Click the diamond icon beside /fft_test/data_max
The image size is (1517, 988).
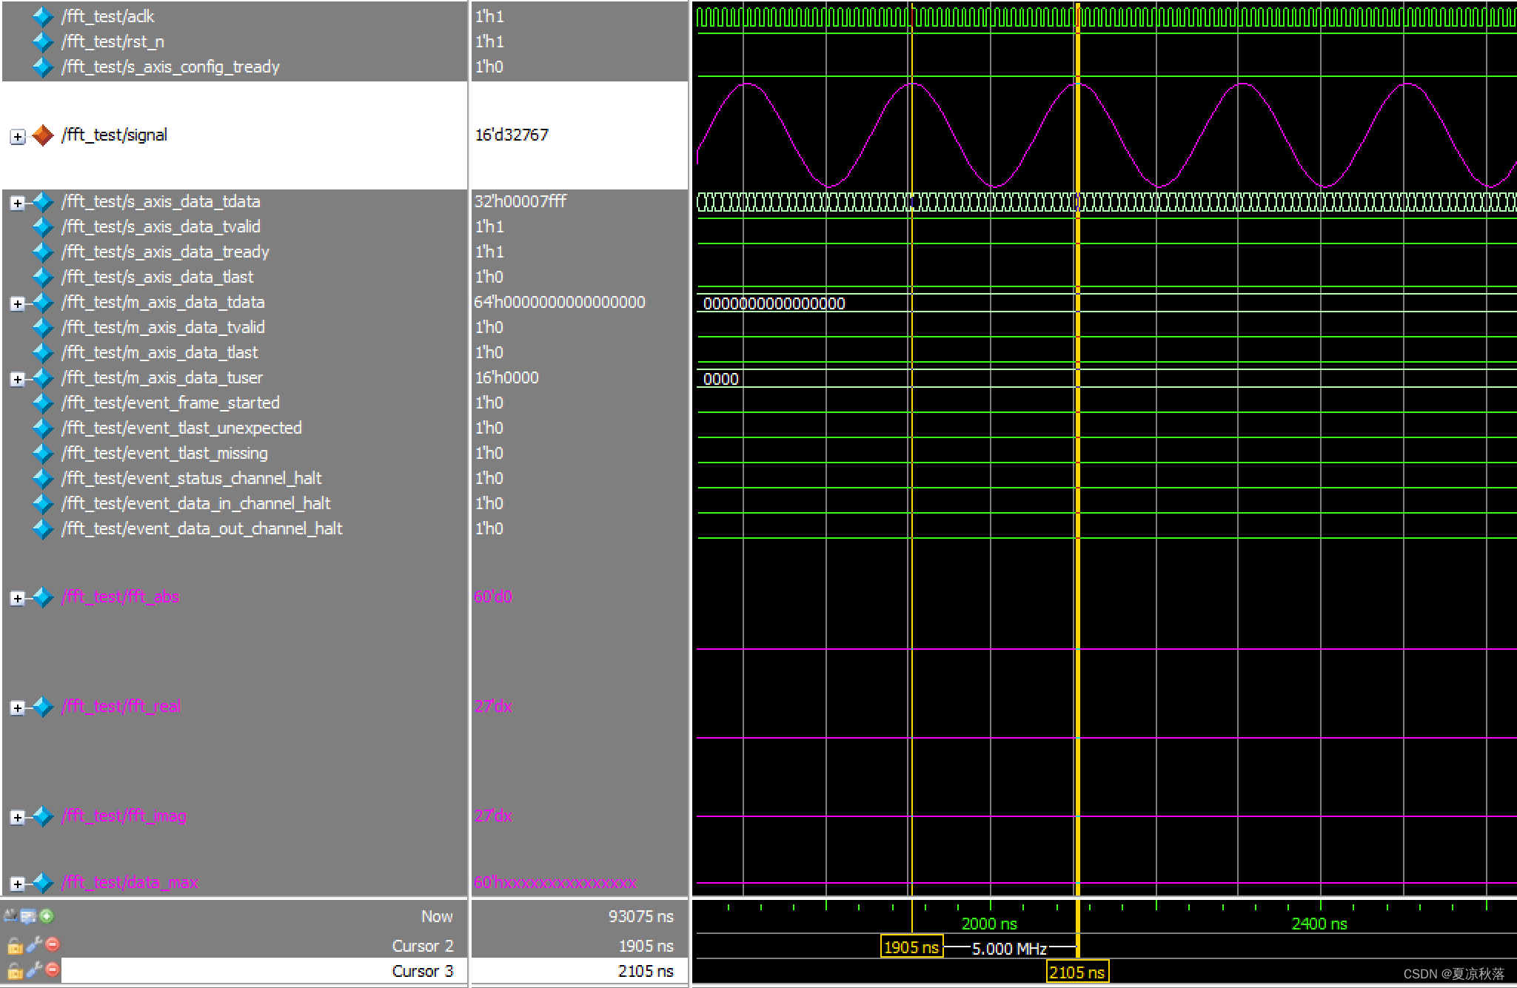tap(43, 882)
